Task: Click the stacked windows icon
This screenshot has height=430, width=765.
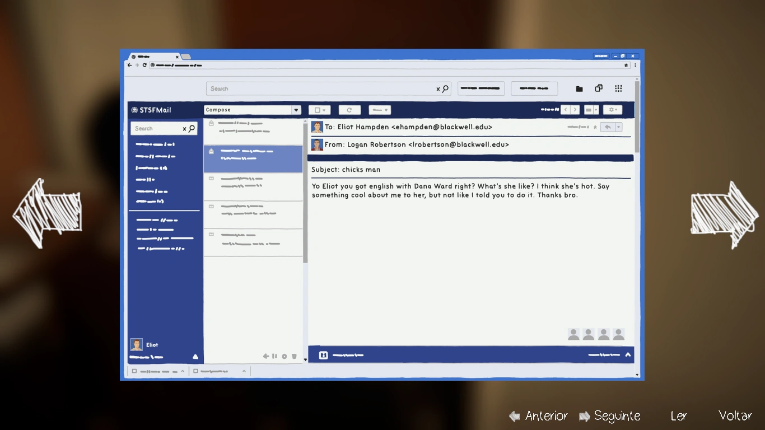Action: [x=599, y=88]
